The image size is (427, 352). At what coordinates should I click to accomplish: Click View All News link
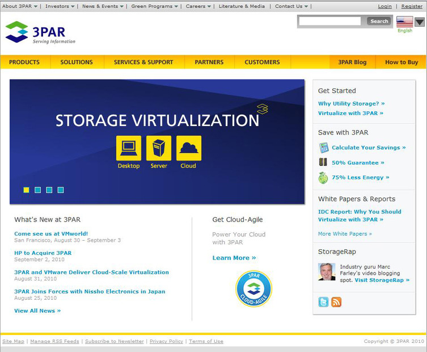[x=37, y=311]
